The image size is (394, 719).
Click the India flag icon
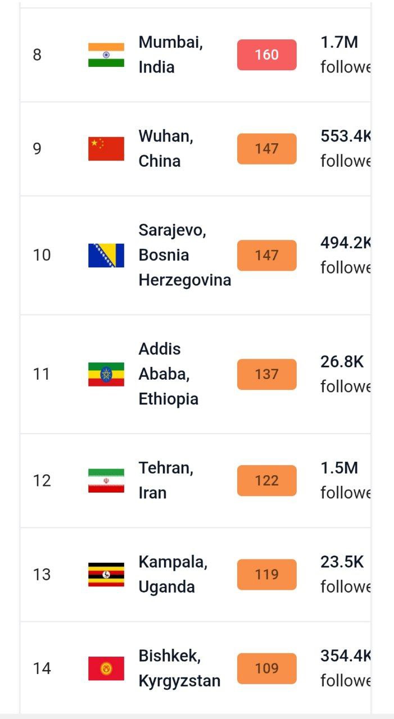pyautogui.click(x=106, y=55)
